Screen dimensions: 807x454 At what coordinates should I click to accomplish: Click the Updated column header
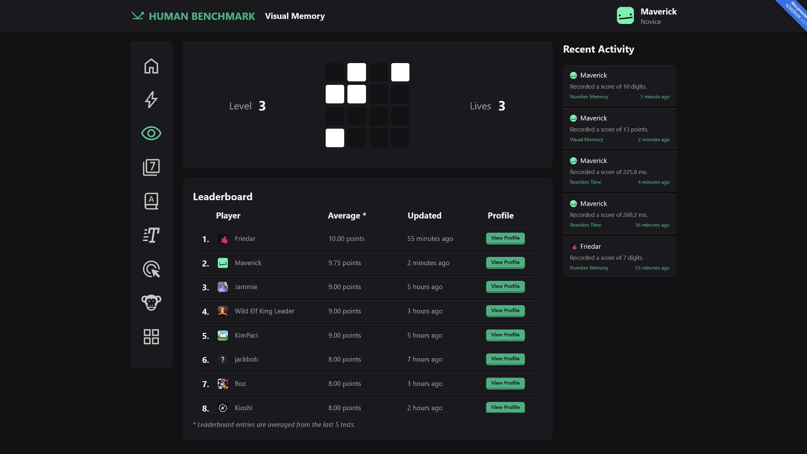coord(425,216)
